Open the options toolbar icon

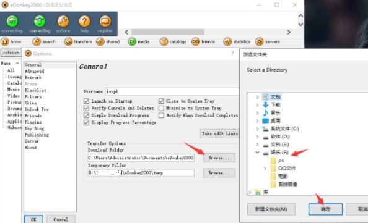(x=63, y=21)
